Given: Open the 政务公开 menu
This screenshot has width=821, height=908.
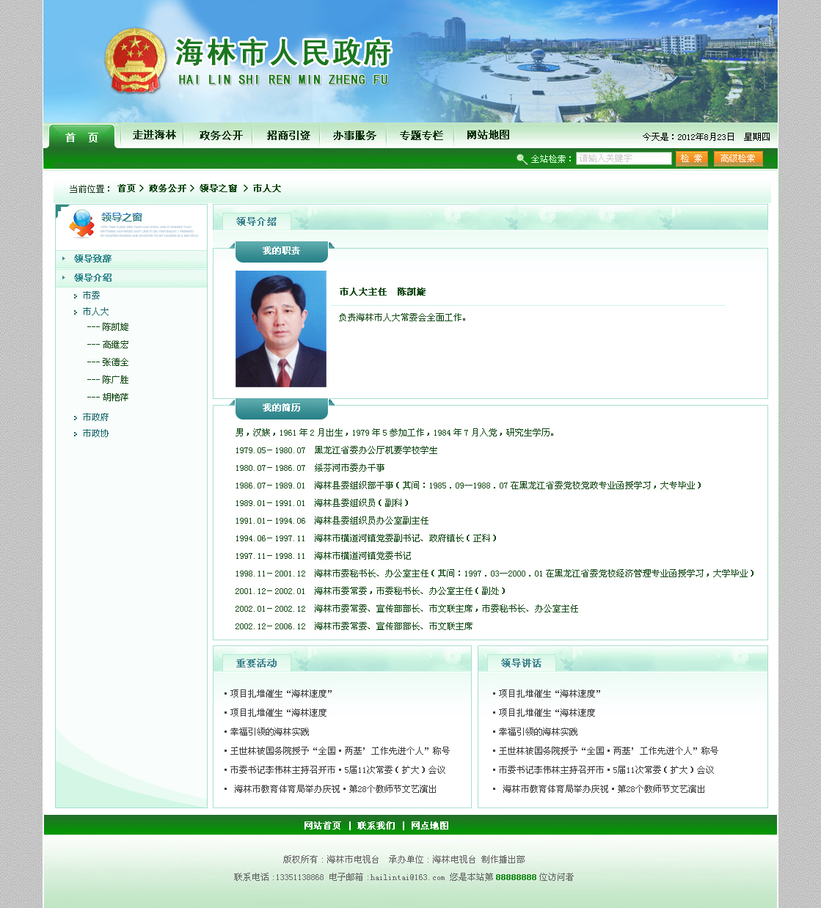Looking at the screenshot, I should pos(221,136).
